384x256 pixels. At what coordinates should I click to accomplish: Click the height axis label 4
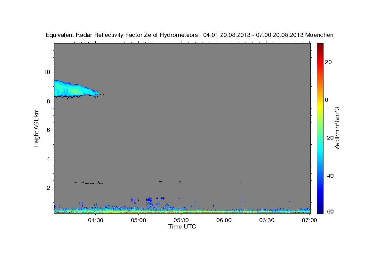tap(49, 159)
